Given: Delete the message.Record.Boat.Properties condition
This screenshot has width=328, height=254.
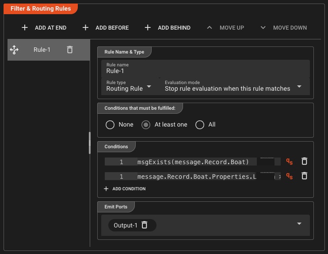Looking at the screenshot, I should tap(305, 176).
